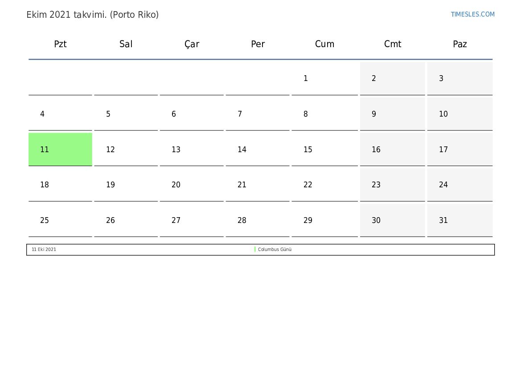The height and width of the screenshot is (368, 521).
Task: Select date 20 cell
Action: [x=192, y=185]
